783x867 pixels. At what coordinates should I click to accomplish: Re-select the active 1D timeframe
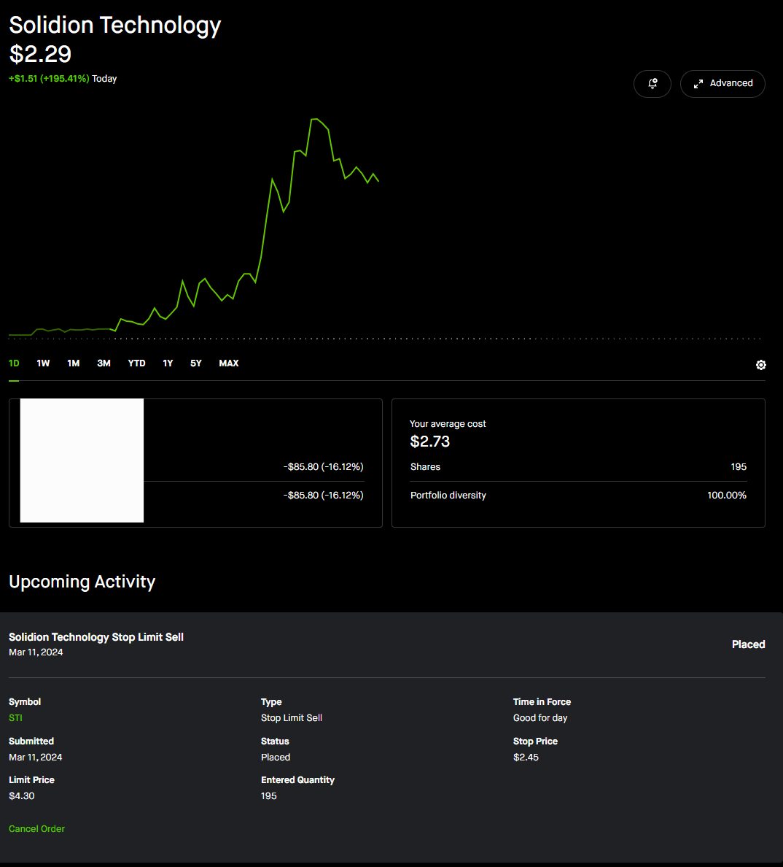13,363
